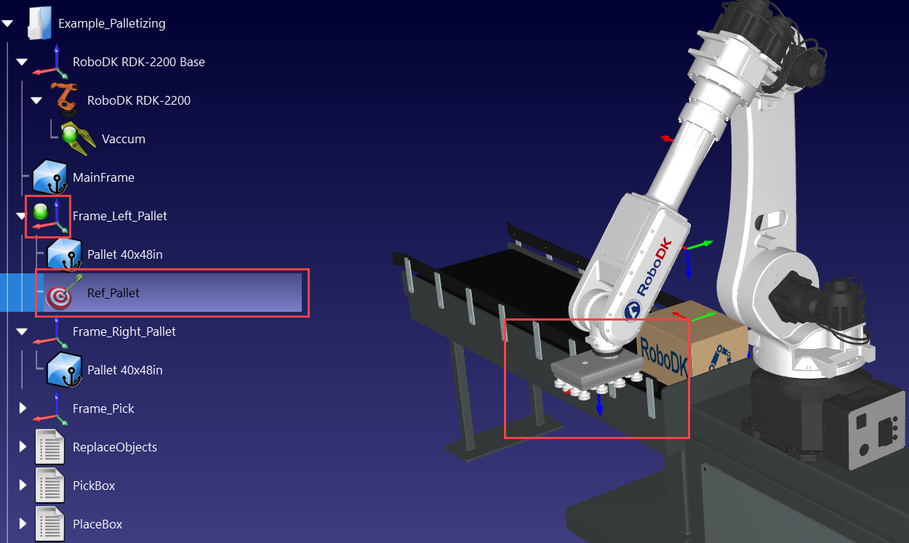Click the MainFrame object icon
The image size is (909, 543).
pyautogui.click(x=50, y=177)
